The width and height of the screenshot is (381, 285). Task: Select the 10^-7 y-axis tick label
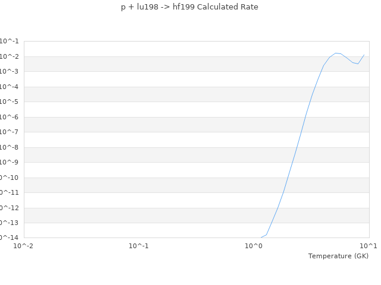(10, 132)
